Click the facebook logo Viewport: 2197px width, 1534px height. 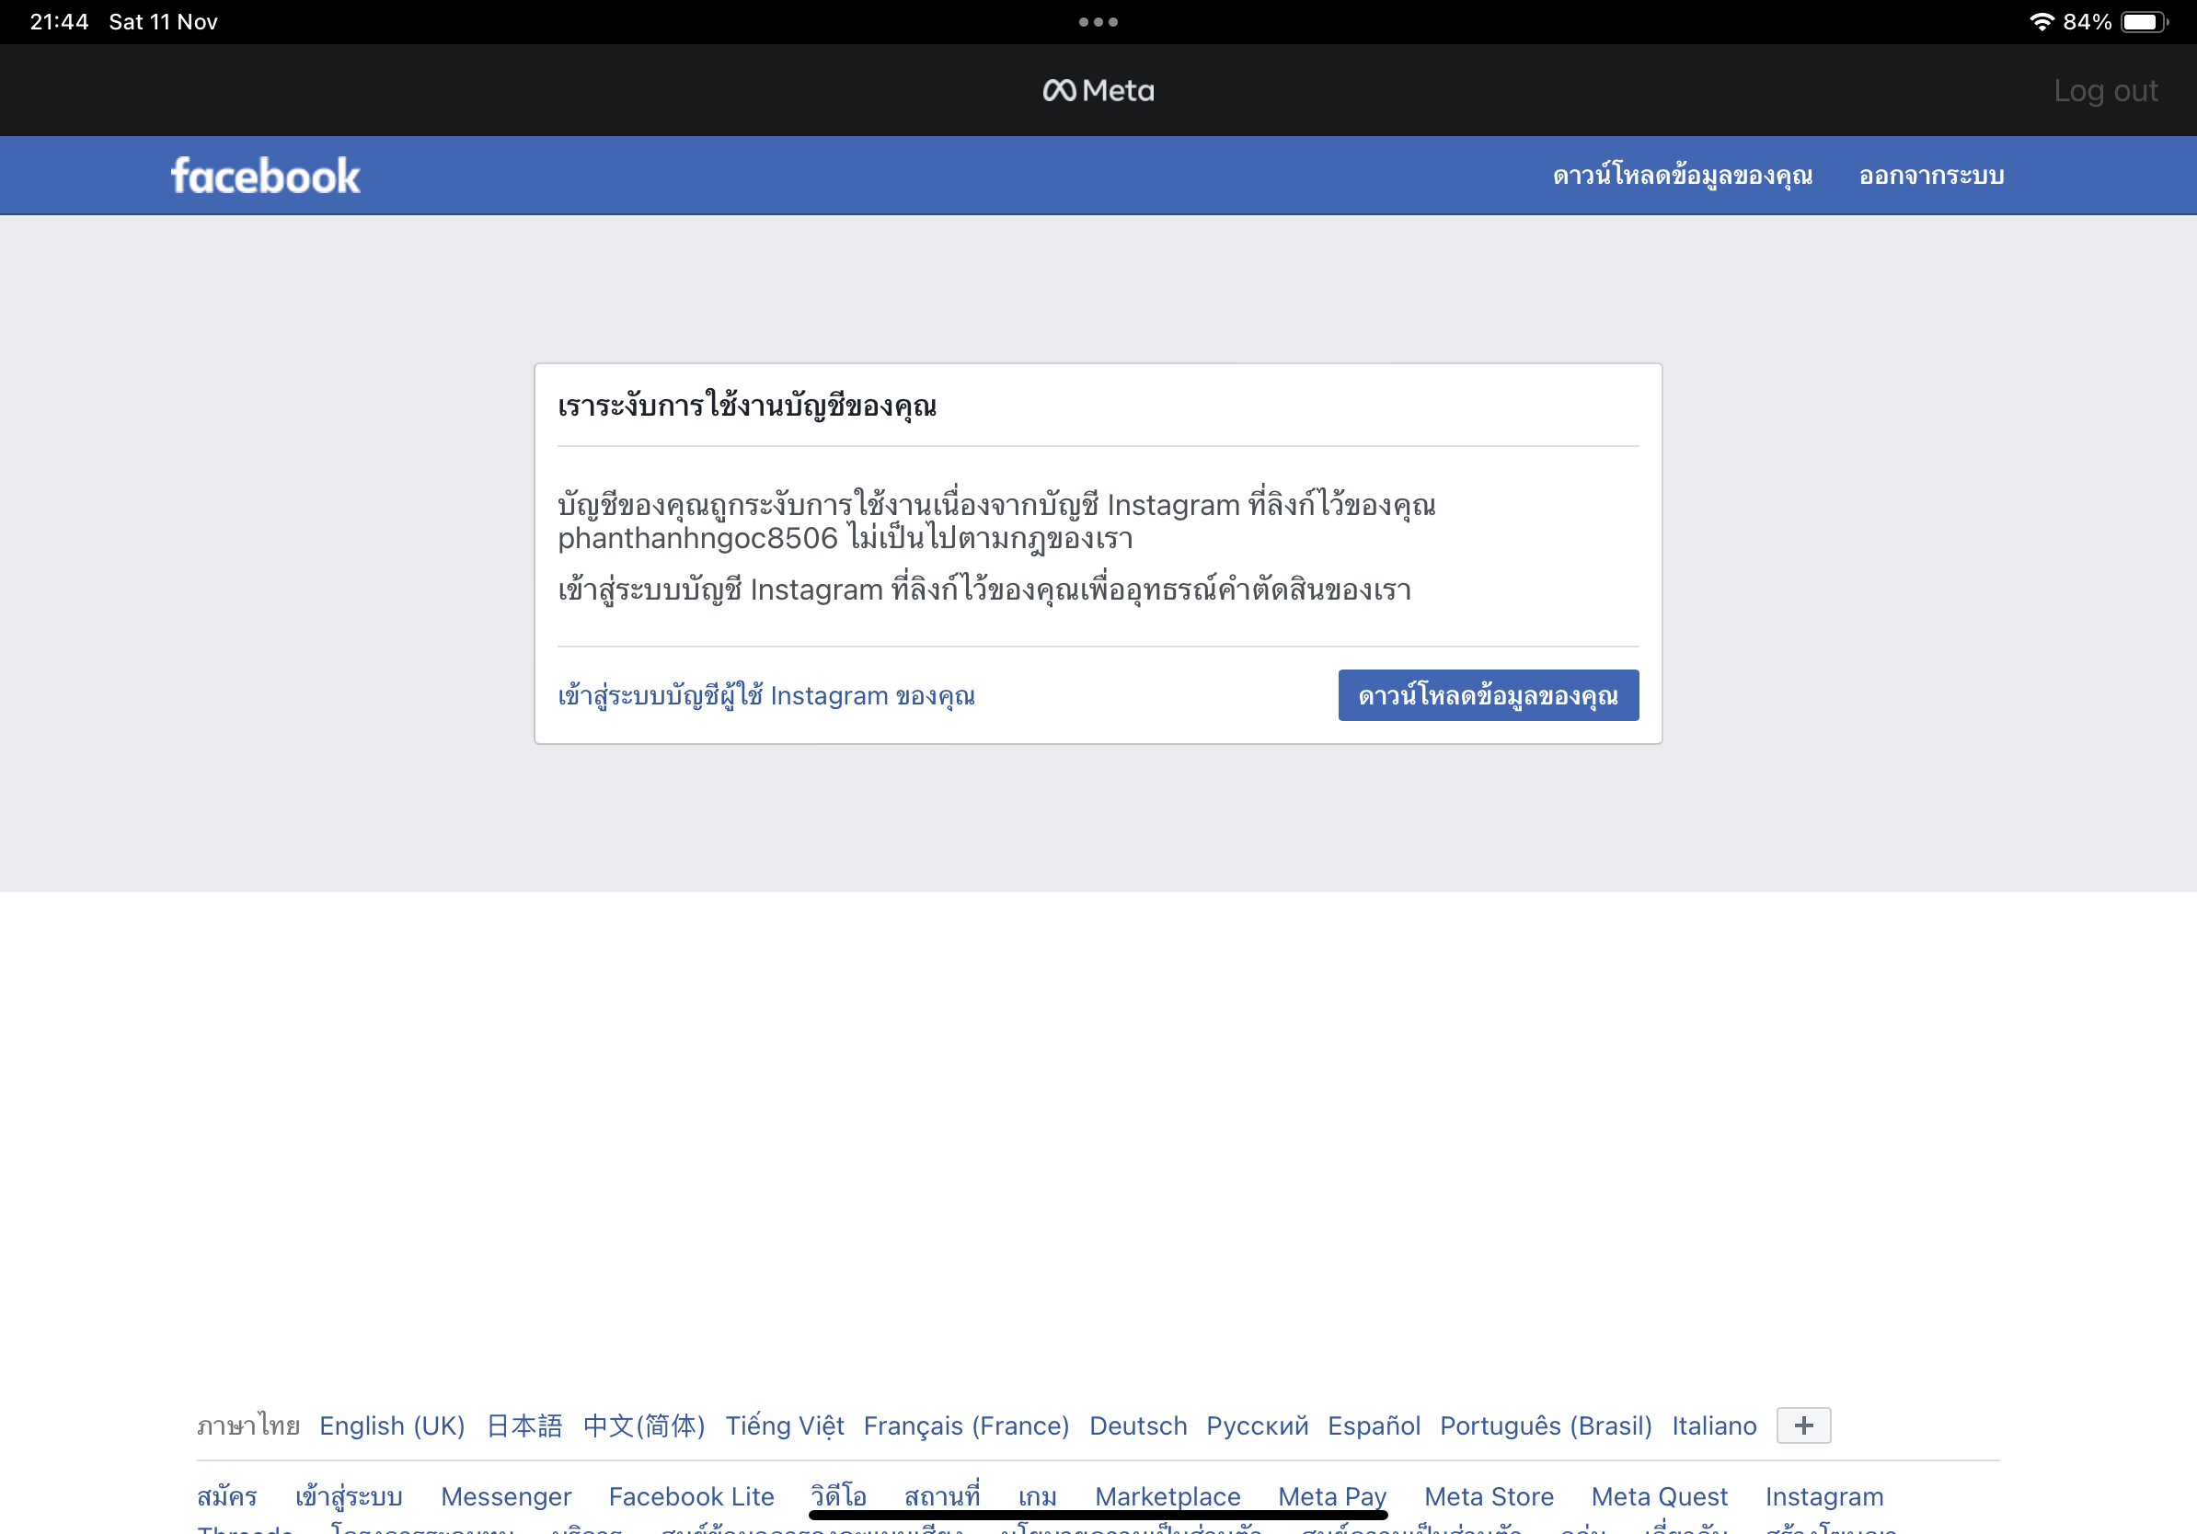pyautogui.click(x=265, y=176)
